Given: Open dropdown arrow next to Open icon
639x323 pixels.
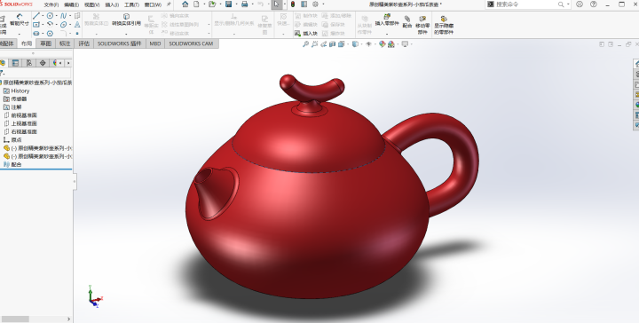Looking at the screenshot, I should (x=219, y=4).
